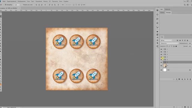
Task: Open the Brush settings panel icon
Action: pyautogui.click(x=157, y=27)
